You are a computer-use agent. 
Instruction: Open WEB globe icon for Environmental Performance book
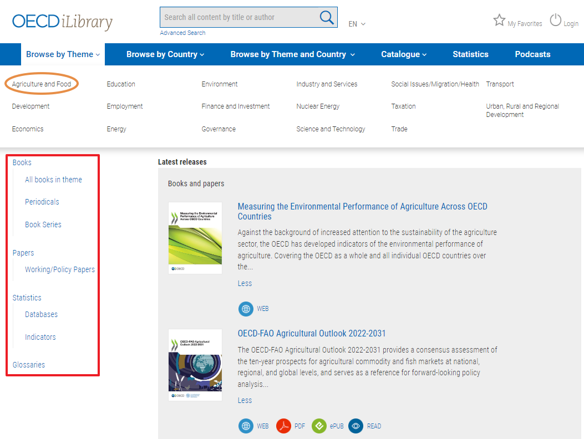pyautogui.click(x=246, y=309)
